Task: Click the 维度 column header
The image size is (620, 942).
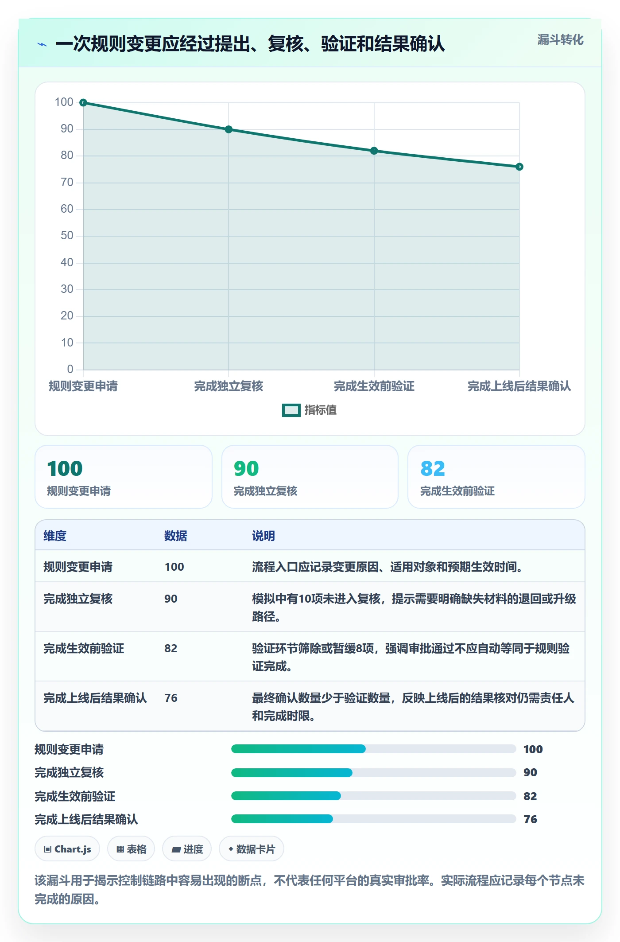Action: pos(55,536)
